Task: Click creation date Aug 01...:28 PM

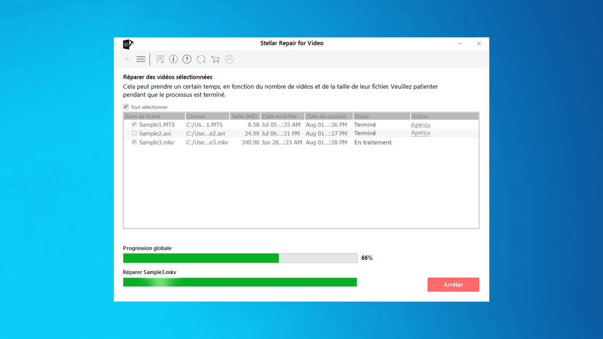Action: [x=326, y=142]
